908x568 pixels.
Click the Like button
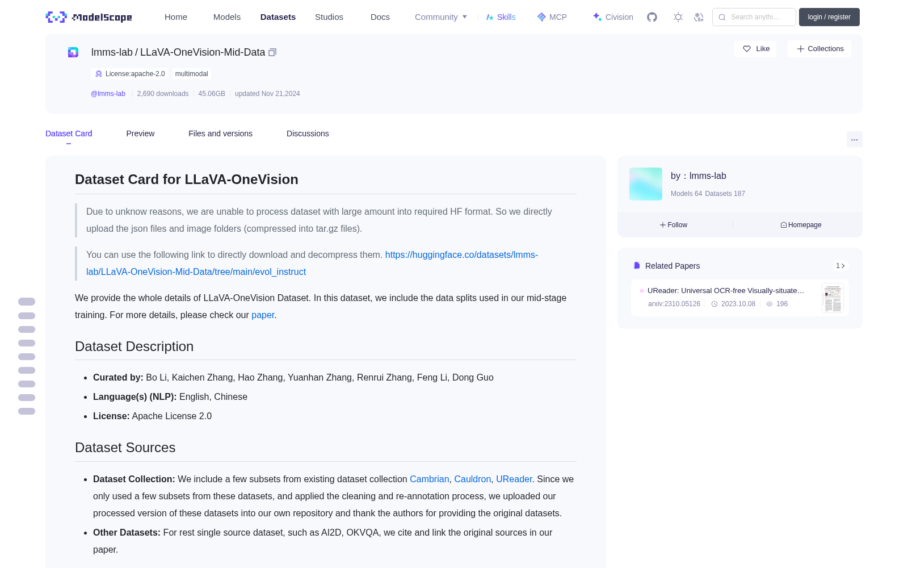(755, 49)
